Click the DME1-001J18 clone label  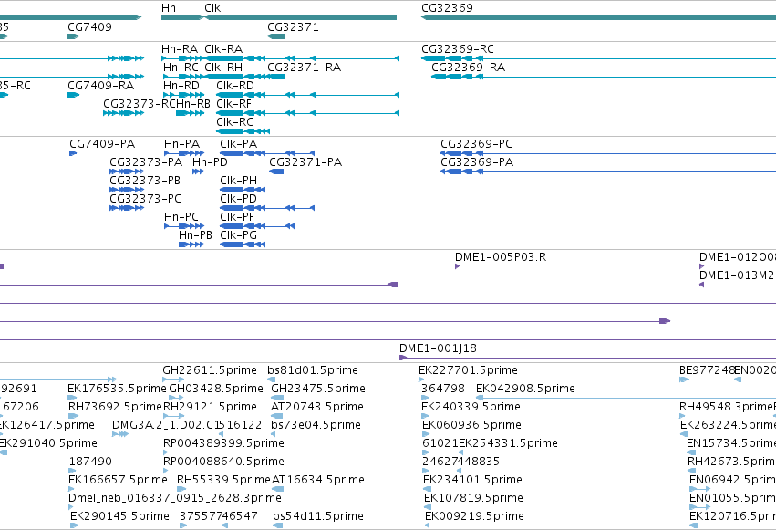438,348
